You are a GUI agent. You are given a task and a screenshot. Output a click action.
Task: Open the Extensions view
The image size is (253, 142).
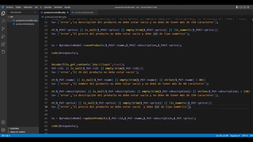3,44
